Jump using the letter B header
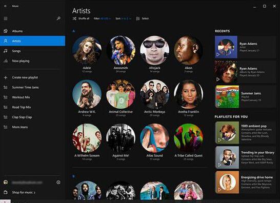The height and width of the screenshot is (203, 280). (x=73, y=176)
